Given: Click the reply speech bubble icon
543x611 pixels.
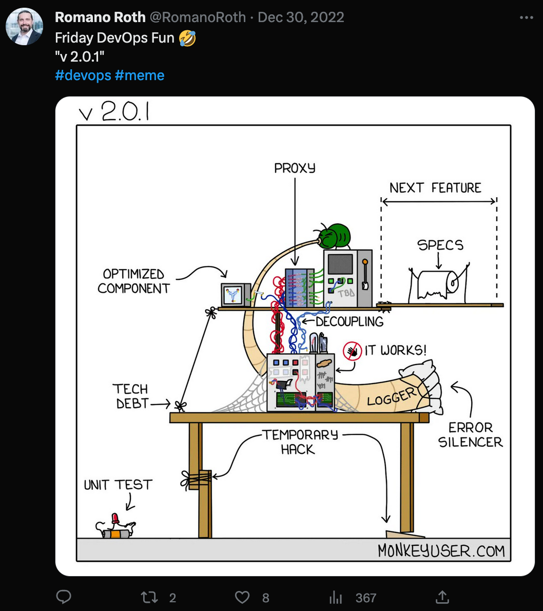Looking at the screenshot, I should tap(64, 597).
